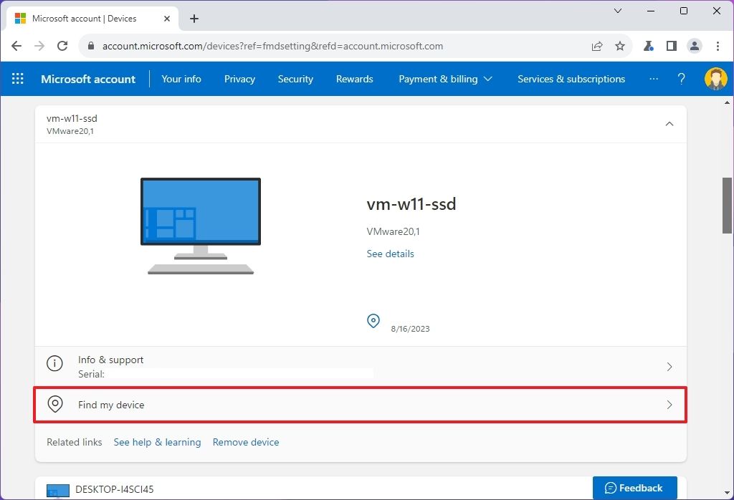Image resolution: width=734 pixels, height=500 pixels.
Task: Open help via the question mark icon
Action: pos(681,79)
